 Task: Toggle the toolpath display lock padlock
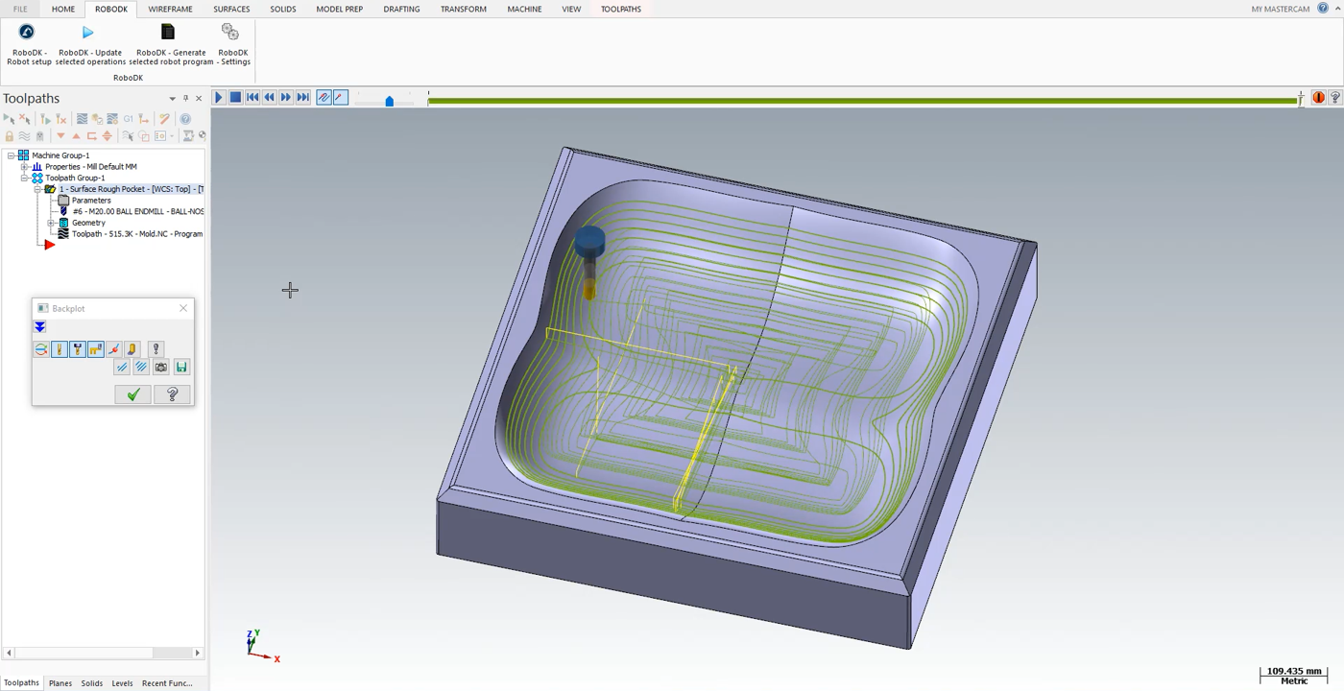point(9,135)
